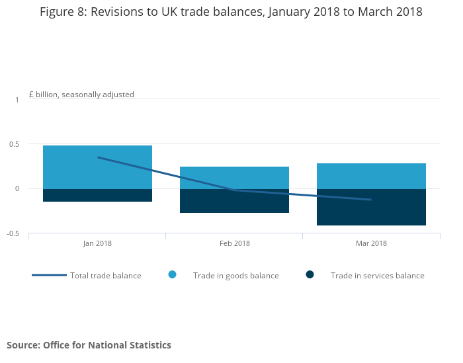
Task: Click the 'Jan 2018' x-axis label
Action: point(97,243)
